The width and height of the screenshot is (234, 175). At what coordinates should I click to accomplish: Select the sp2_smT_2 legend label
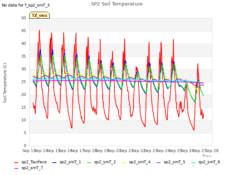pos(105,162)
